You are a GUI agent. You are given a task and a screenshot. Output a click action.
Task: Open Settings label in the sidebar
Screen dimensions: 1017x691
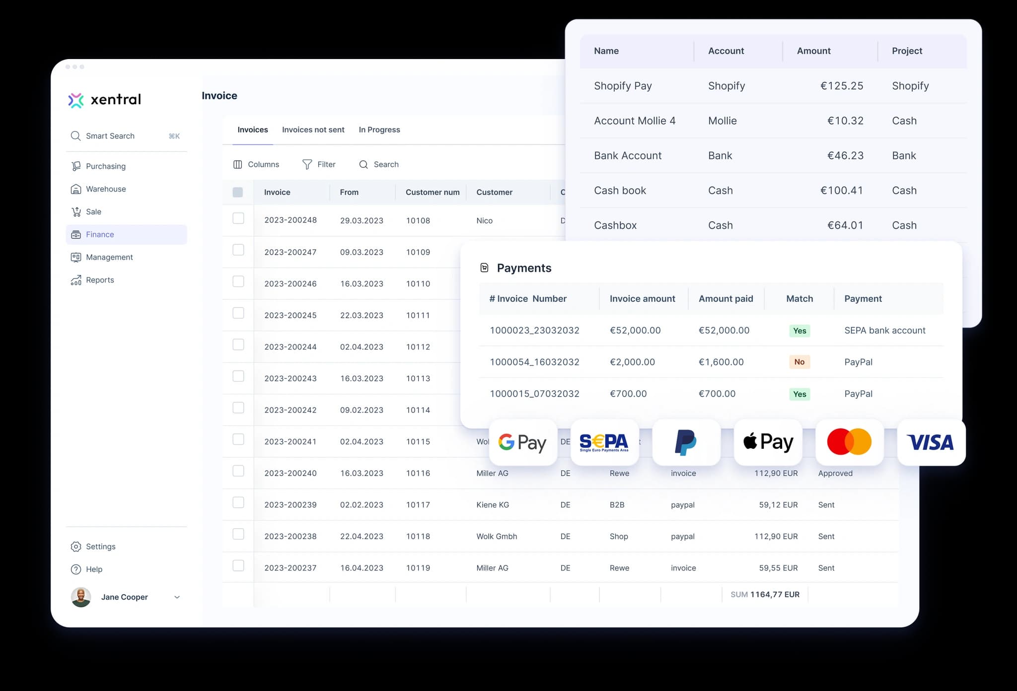point(101,547)
